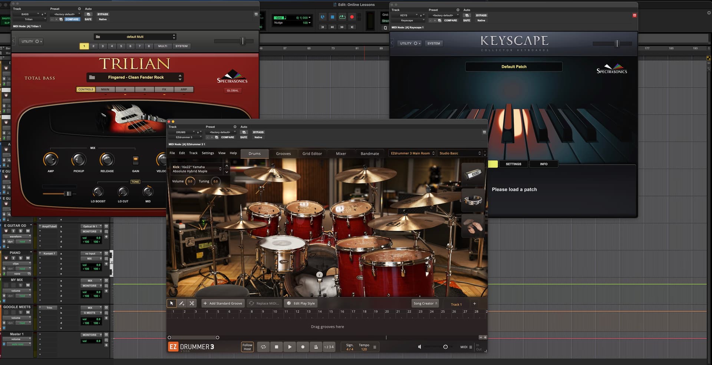712x365 pixels.
Task: Open the EZdrummer File menu
Action: click(x=172, y=153)
